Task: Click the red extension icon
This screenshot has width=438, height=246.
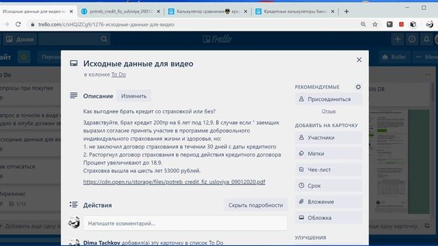Action: [x=402, y=25]
